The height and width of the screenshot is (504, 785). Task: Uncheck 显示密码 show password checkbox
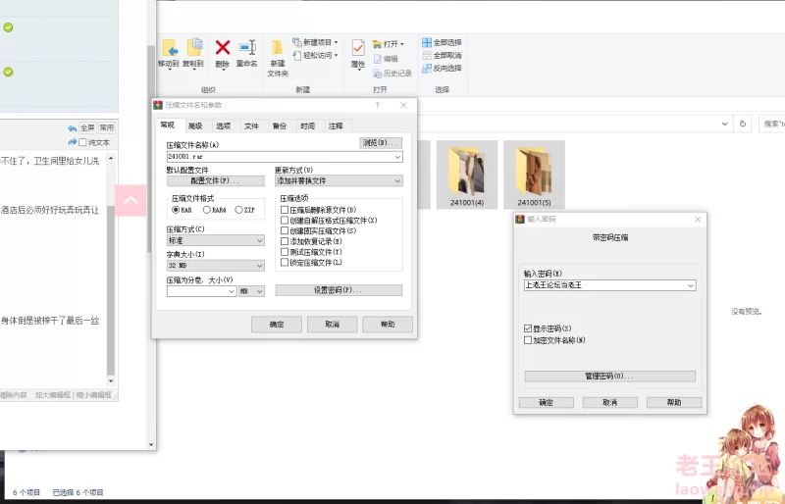coord(528,328)
